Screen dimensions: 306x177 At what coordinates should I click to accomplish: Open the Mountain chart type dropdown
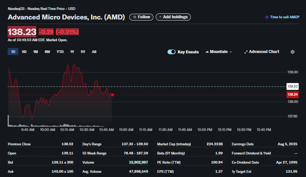point(218,52)
